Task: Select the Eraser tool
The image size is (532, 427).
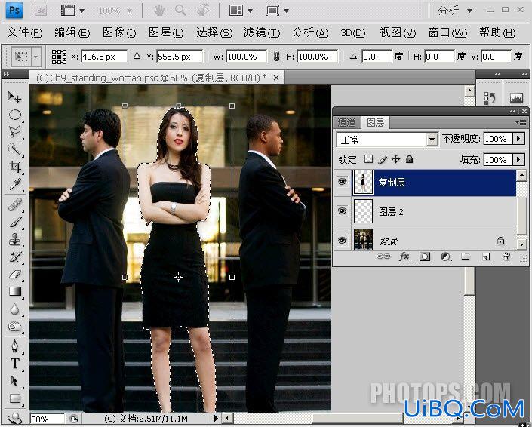Action: (x=14, y=274)
